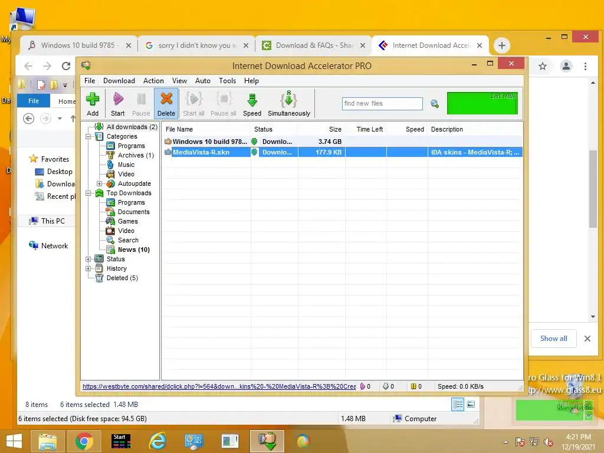Open Internet Explorer from the taskbar
The height and width of the screenshot is (453, 604).
click(157, 441)
